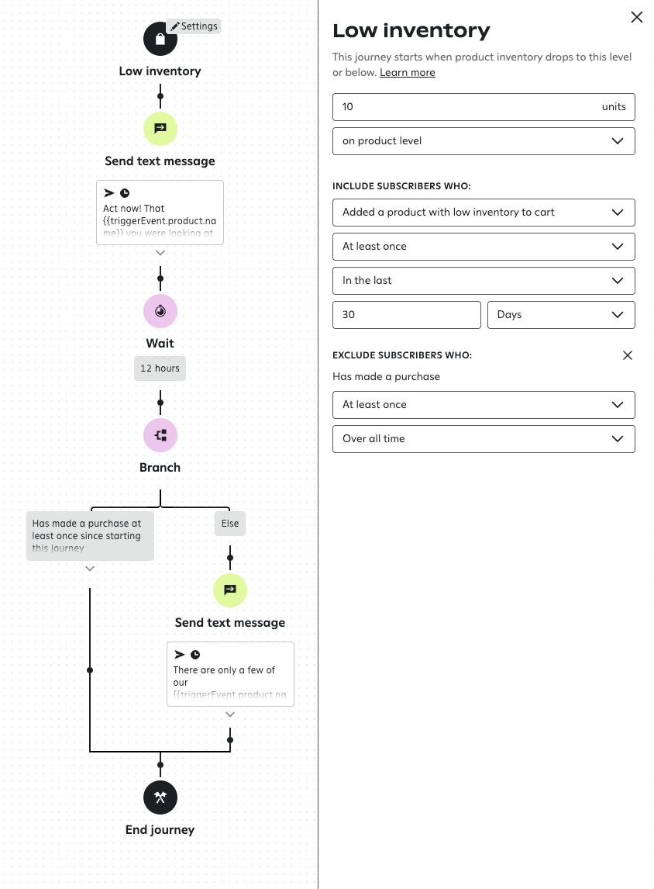Viewport: 654px width, 889px height.
Task: Select the '12 hours' wait duration label
Action: click(160, 368)
